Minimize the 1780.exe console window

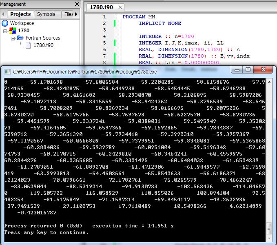point(237,70)
